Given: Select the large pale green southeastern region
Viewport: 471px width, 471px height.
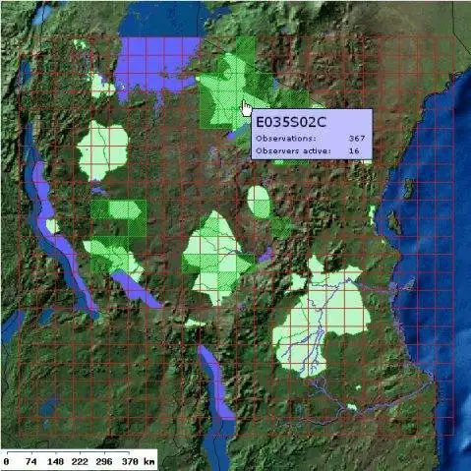Looking at the screenshot, I should [x=323, y=317].
